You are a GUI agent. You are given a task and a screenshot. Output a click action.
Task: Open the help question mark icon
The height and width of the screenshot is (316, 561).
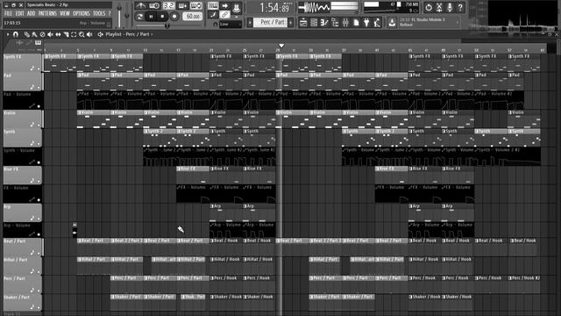[x=460, y=7]
